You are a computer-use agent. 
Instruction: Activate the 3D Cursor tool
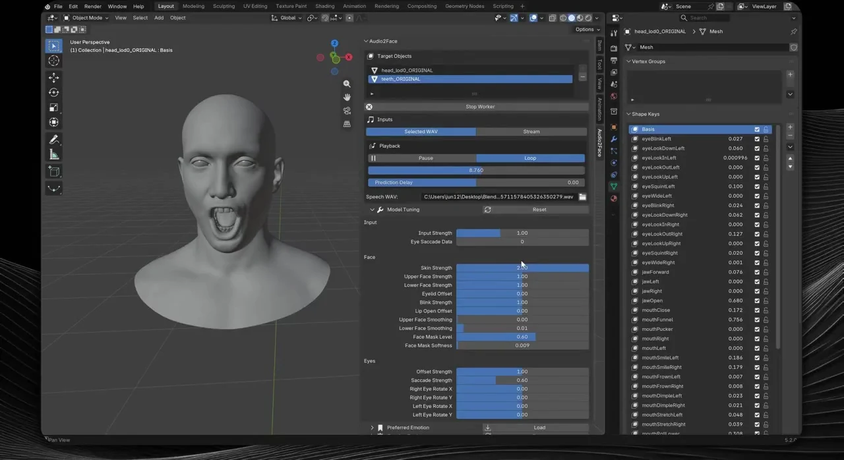pos(54,61)
